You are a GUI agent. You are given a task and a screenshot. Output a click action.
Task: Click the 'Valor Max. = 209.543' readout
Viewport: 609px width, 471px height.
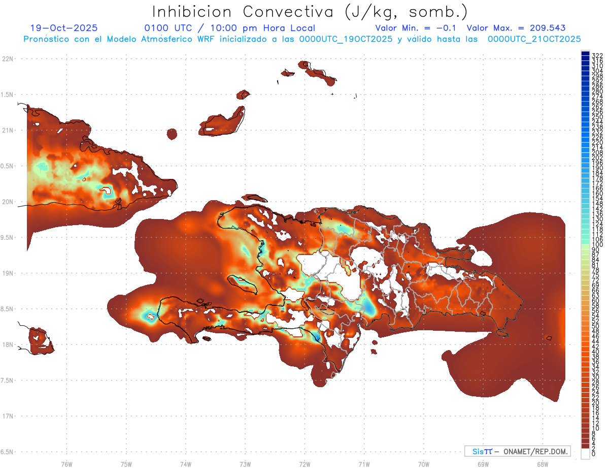point(516,28)
